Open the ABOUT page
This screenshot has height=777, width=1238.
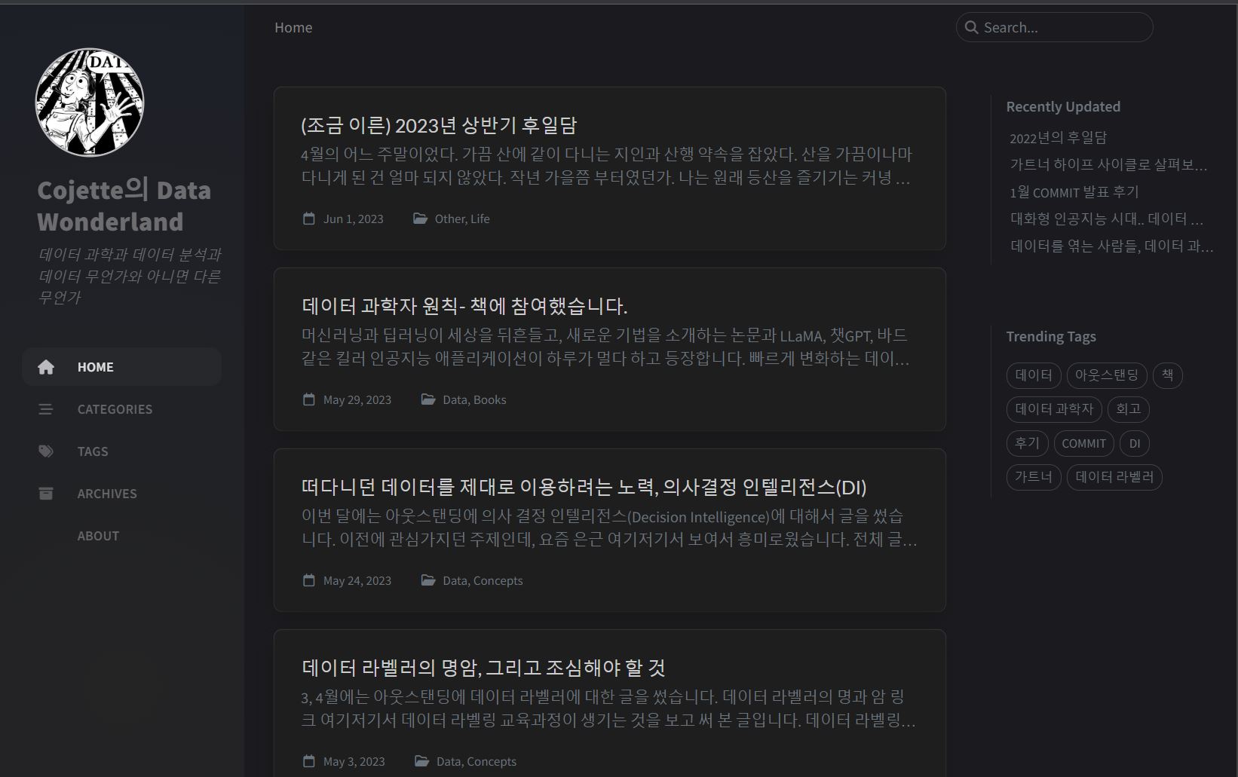(122, 536)
